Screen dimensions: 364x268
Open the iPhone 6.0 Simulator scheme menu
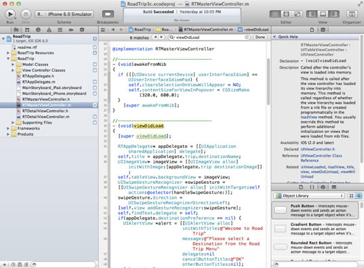tap(70, 14)
